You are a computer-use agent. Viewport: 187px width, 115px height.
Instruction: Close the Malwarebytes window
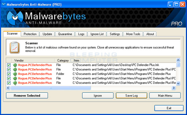pyautogui.click(x=183, y=5)
